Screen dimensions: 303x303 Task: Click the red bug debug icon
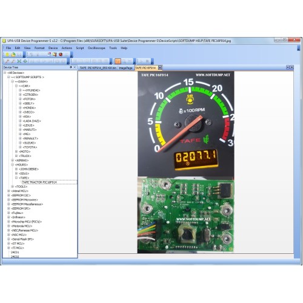61,55
